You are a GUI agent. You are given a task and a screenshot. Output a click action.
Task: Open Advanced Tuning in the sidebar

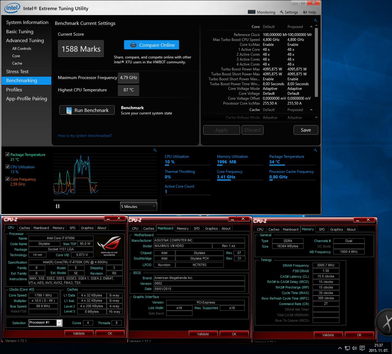point(25,41)
